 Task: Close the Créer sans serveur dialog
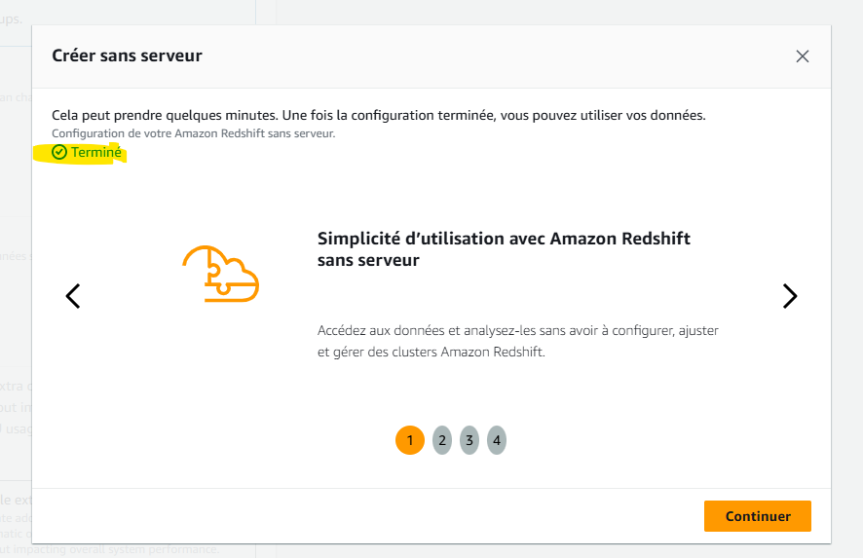pyautogui.click(x=802, y=56)
